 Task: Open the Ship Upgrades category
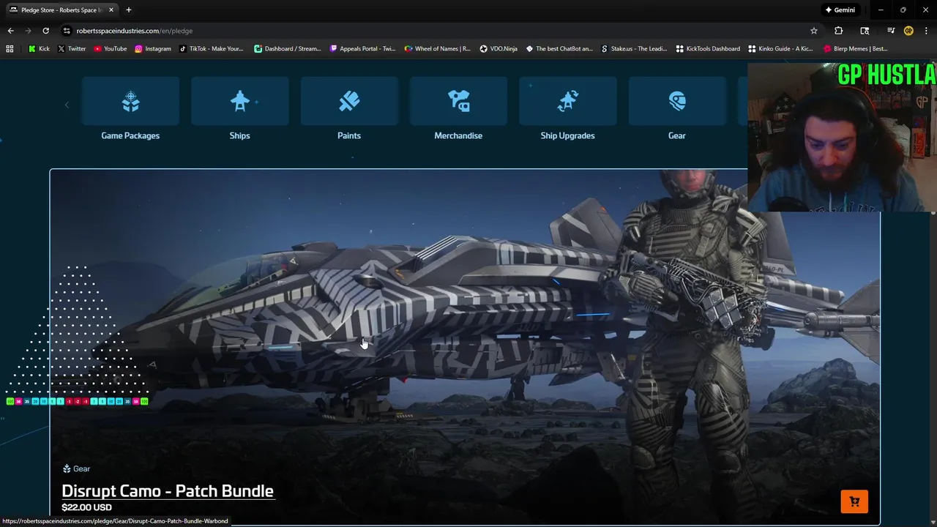coord(567,110)
